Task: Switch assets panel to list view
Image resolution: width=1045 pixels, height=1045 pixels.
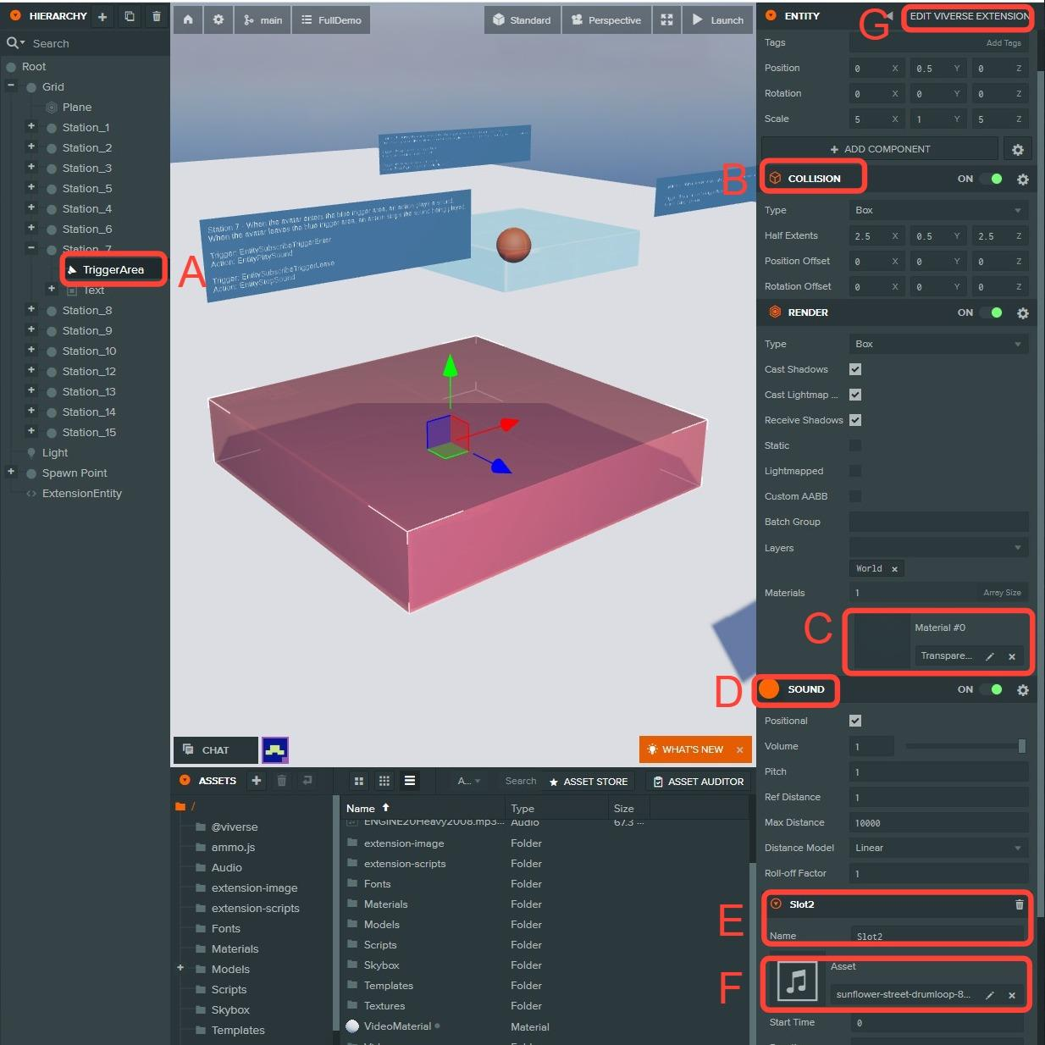Action: (410, 781)
